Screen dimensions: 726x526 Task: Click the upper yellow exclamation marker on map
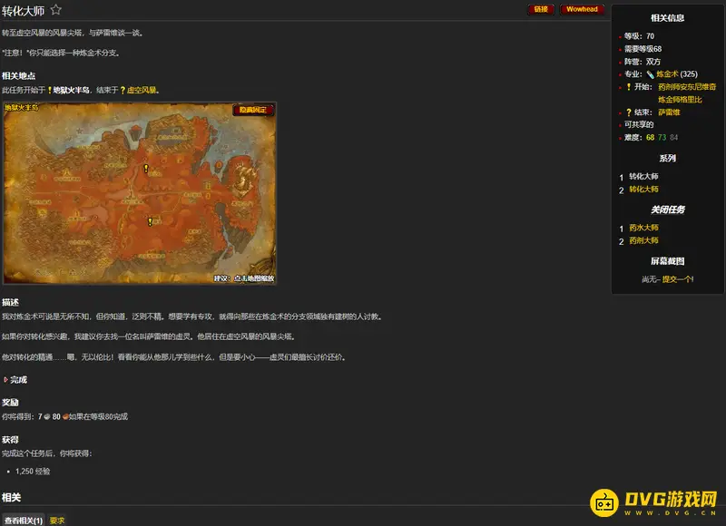coord(146,169)
